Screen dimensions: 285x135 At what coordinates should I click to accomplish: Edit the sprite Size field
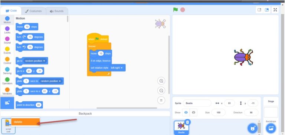(x=219, y=112)
